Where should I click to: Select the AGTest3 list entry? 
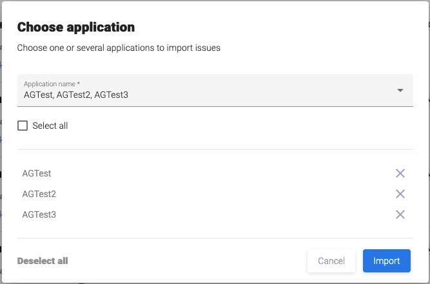click(x=39, y=214)
